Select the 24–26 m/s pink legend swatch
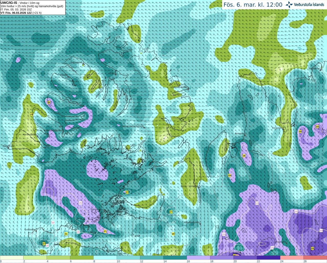327x263 pixels. pyautogui.click(x=292, y=258)
